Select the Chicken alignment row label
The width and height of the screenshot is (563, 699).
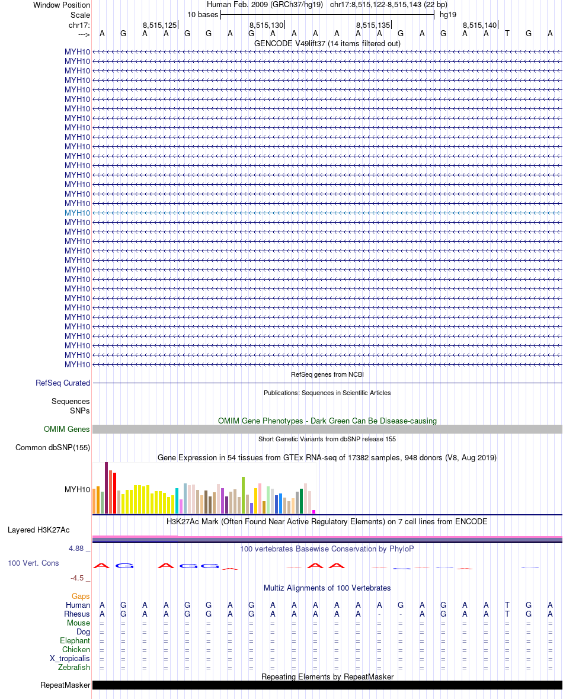click(x=76, y=649)
